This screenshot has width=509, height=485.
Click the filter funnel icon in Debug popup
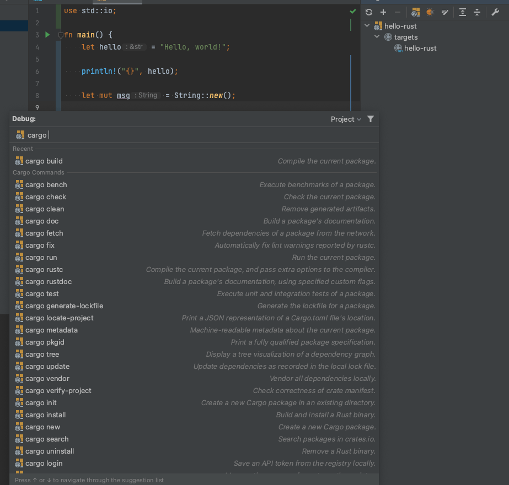click(x=371, y=119)
